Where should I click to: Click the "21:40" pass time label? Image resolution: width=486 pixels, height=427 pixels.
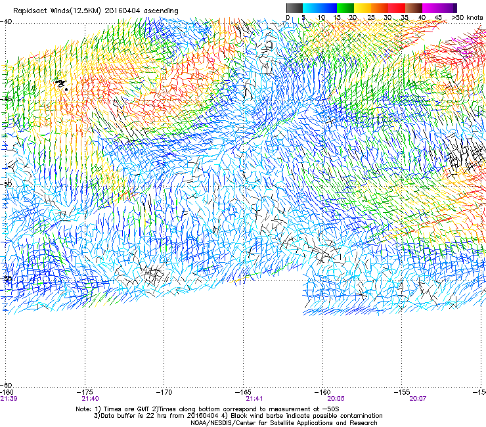point(90,399)
